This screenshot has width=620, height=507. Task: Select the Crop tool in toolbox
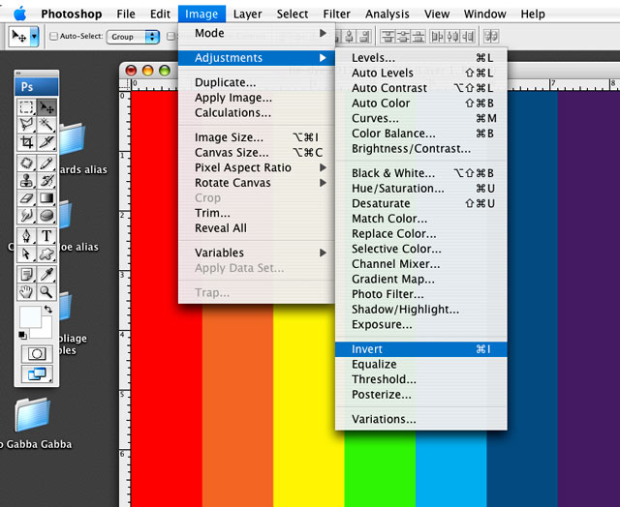27,142
